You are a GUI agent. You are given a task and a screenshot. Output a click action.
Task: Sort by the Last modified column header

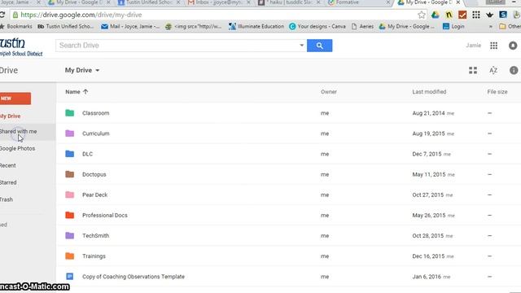429,92
